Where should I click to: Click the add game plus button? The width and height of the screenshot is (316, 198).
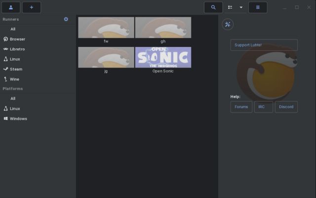coord(32,7)
